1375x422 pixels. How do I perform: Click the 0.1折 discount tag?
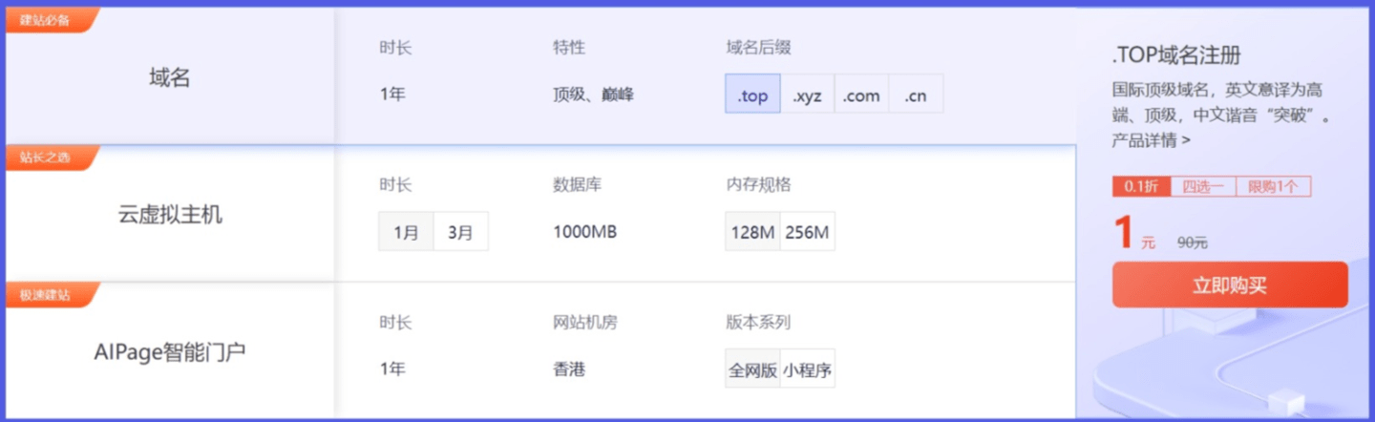1141,187
